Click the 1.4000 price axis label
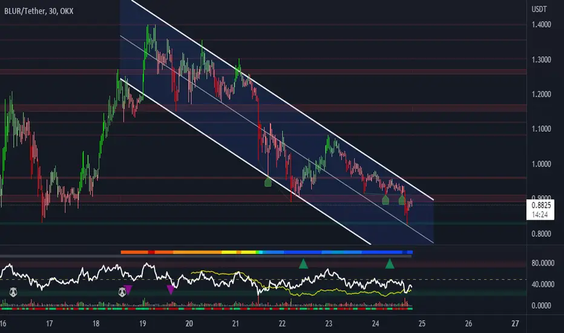Viewport: 564px width, 333px height. tap(541, 24)
